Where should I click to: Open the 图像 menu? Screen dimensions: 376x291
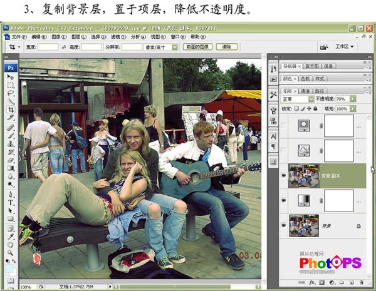point(59,37)
